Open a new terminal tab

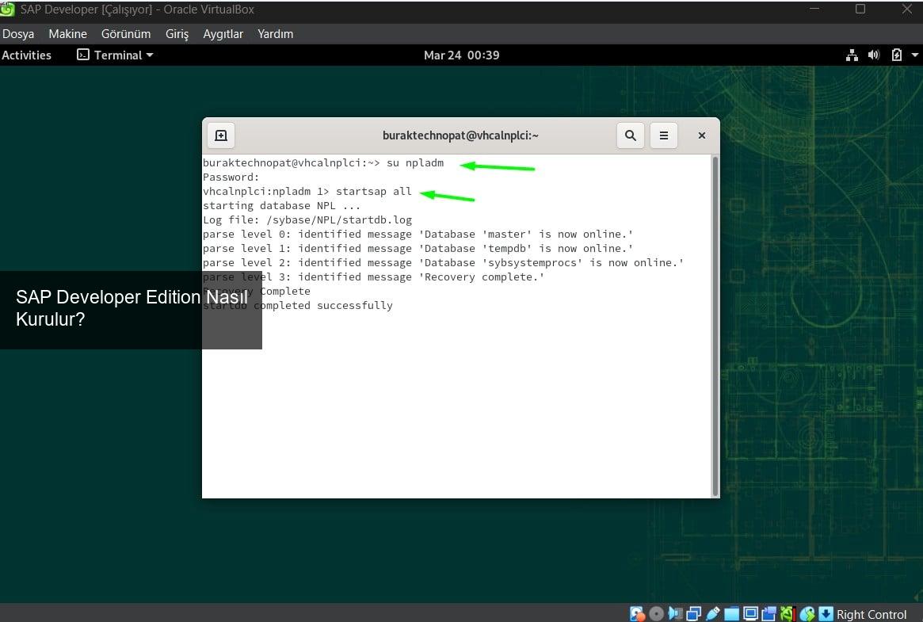221,135
